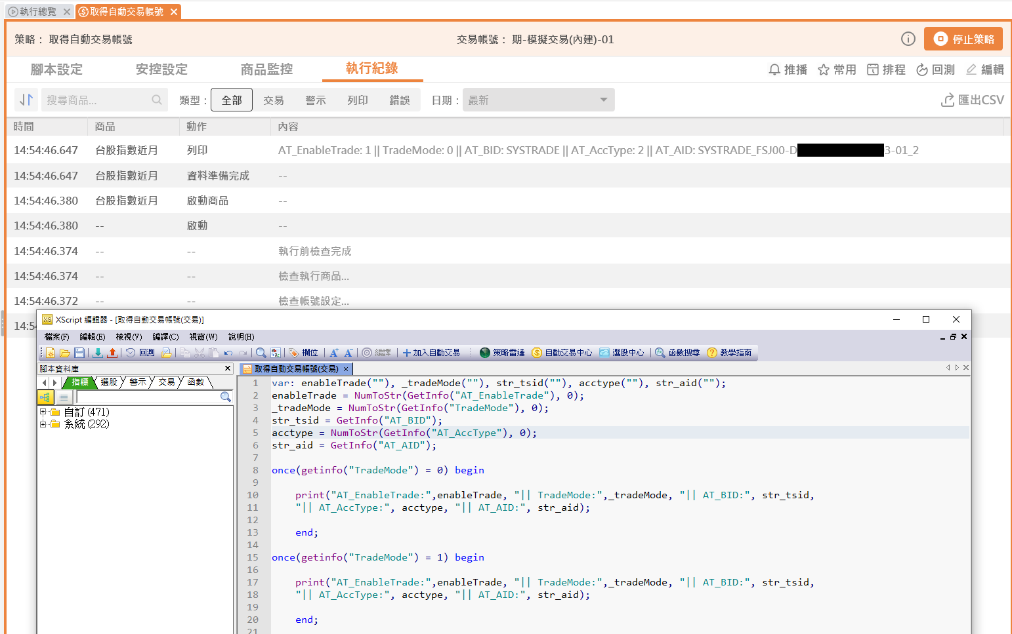Select the 錯誤 type filter
Viewport: 1012px width, 634px height.
coord(400,100)
